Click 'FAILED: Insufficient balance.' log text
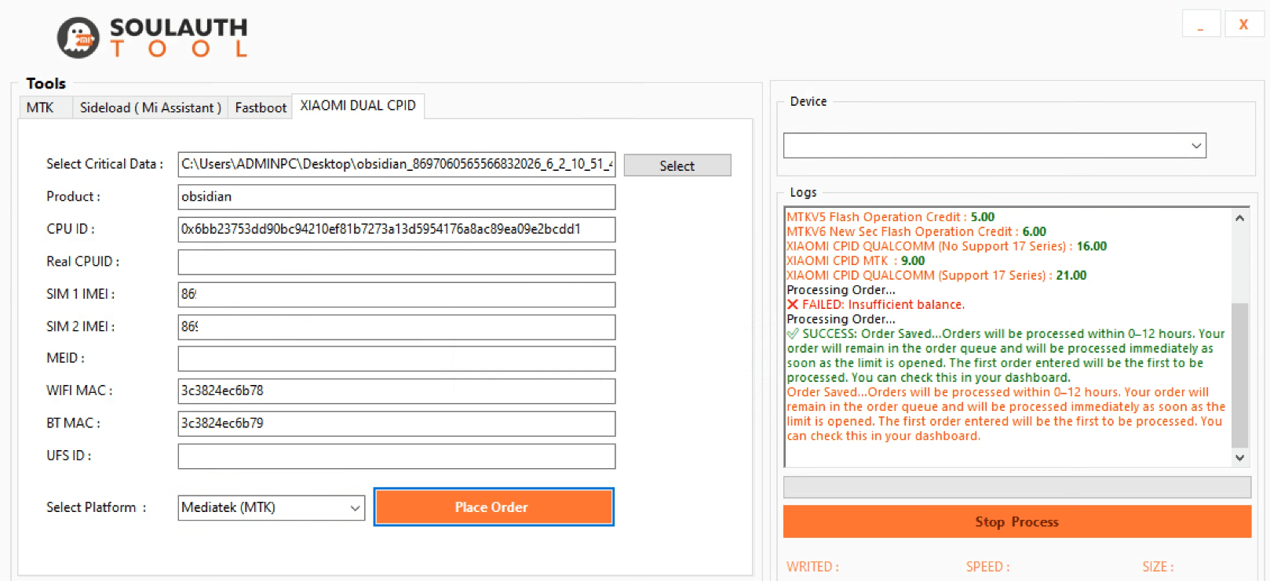This screenshot has width=1270, height=581. pos(883,304)
